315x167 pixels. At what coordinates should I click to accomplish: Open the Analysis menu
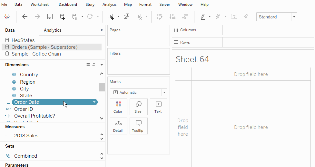pos(109,5)
